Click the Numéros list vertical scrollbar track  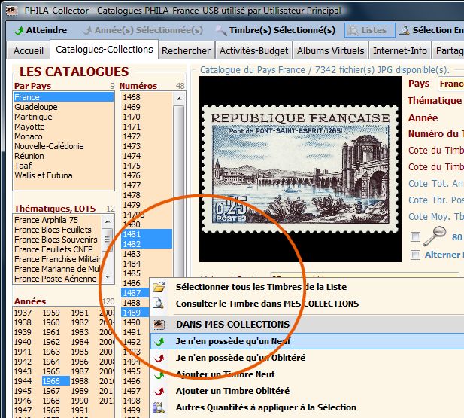(x=179, y=190)
